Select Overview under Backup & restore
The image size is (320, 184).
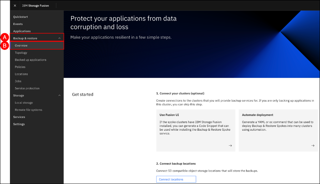(x=21, y=45)
